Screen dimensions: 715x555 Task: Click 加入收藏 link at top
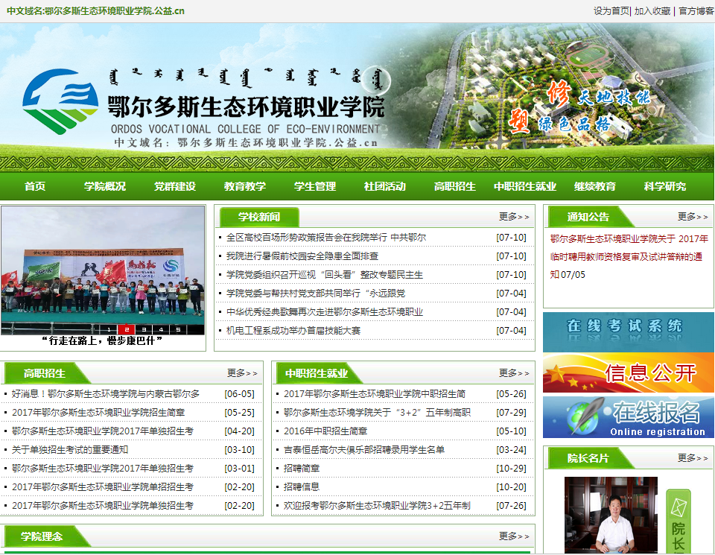(652, 11)
